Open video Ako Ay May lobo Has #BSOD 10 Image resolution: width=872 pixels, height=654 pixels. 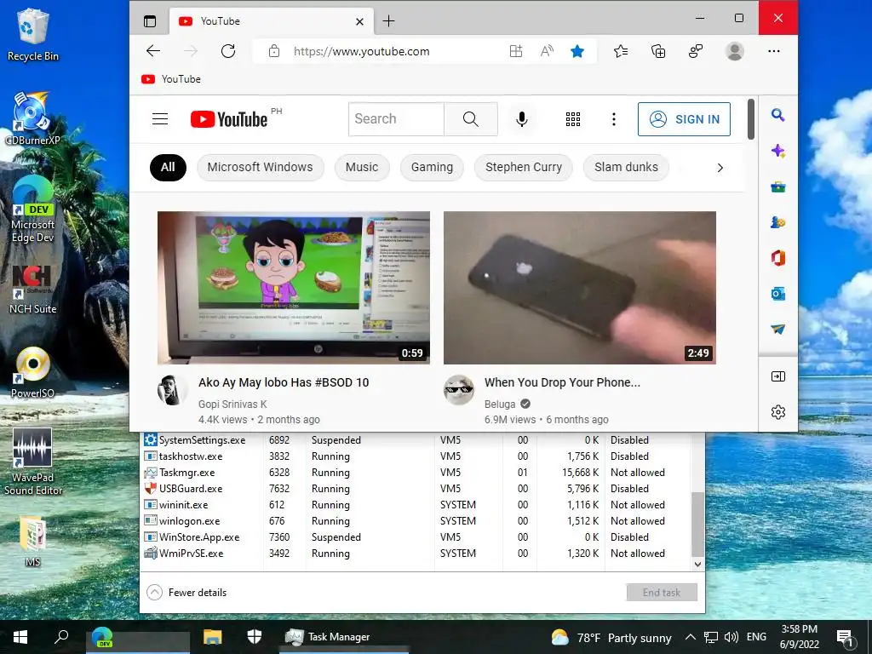pos(284,382)
